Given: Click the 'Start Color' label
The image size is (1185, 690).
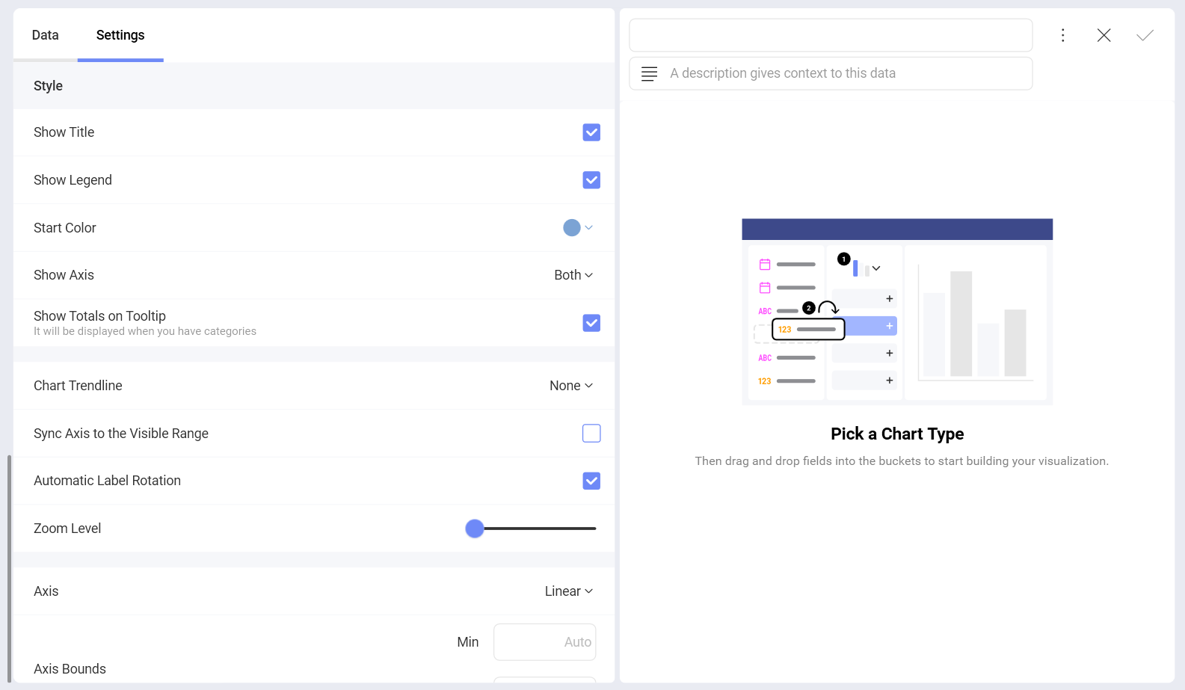Looking at the screenshot, I should [65, 228].
